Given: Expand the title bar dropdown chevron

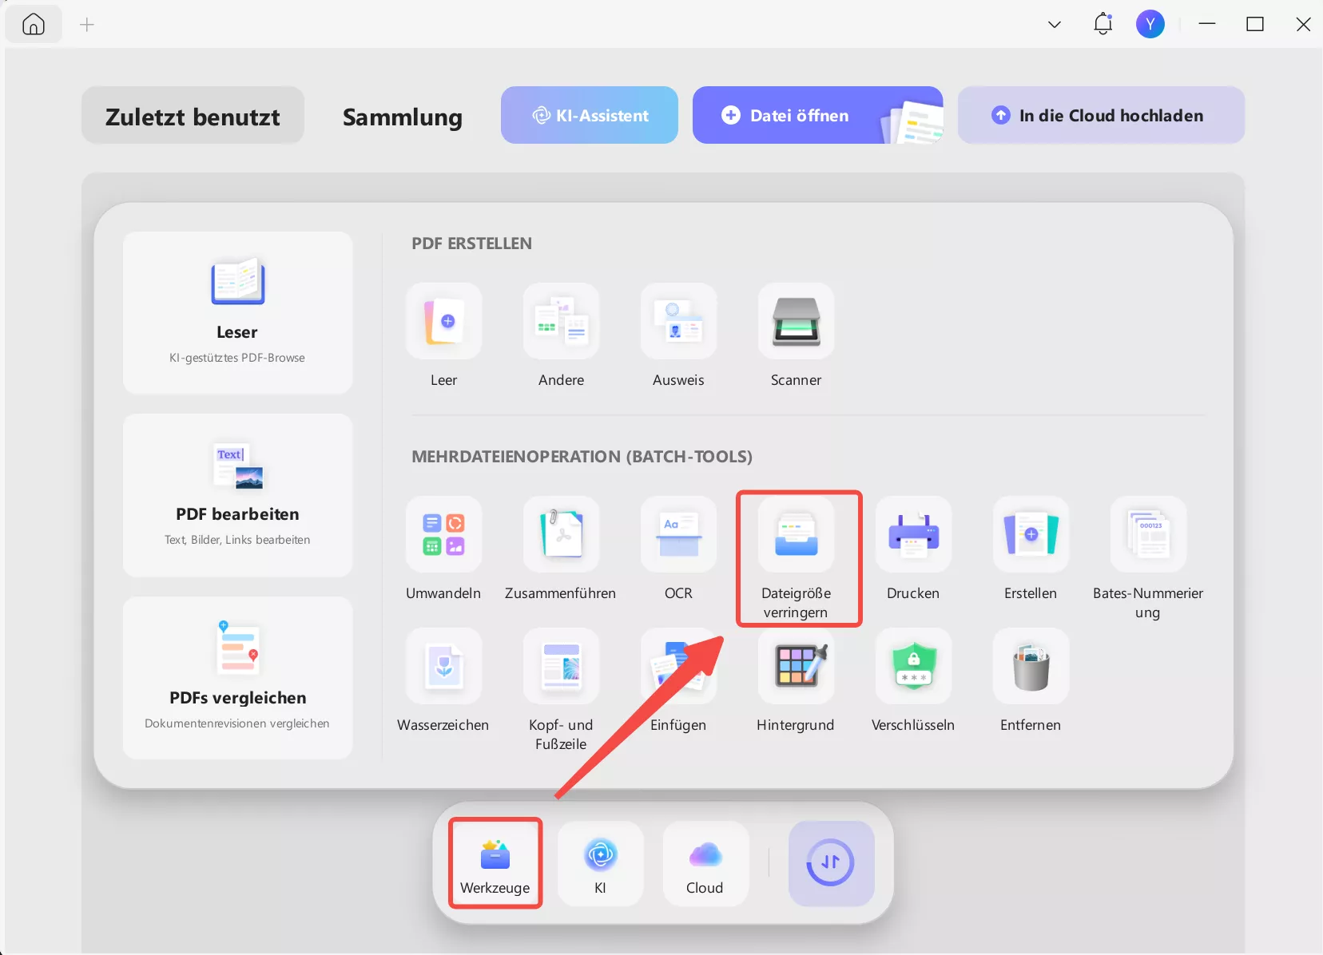Looking at the screenshot, I should coord(1055,24).
